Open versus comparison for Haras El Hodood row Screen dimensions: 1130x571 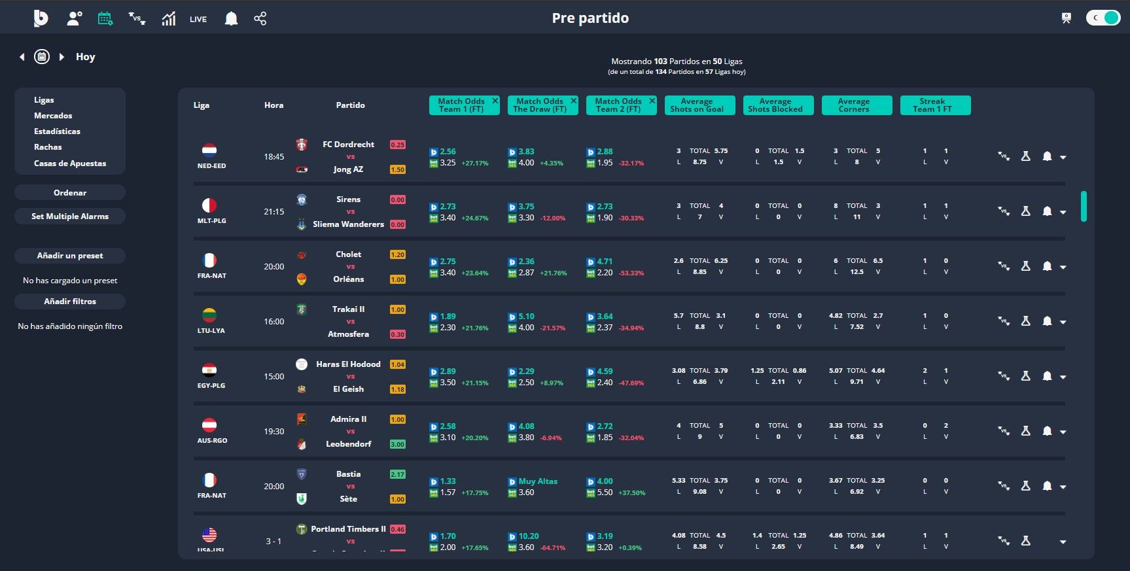coord(1004,376)
